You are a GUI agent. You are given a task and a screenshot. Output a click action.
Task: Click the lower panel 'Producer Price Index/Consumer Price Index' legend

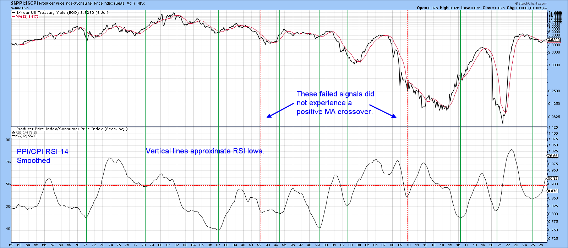[x=72, y=129]
